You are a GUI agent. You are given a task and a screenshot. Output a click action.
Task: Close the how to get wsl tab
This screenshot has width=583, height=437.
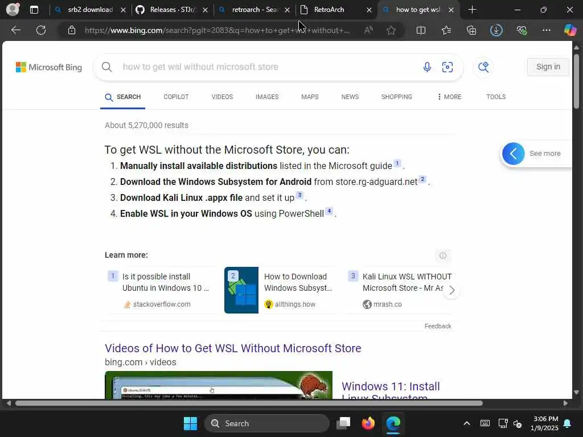(x=451, y=10)
